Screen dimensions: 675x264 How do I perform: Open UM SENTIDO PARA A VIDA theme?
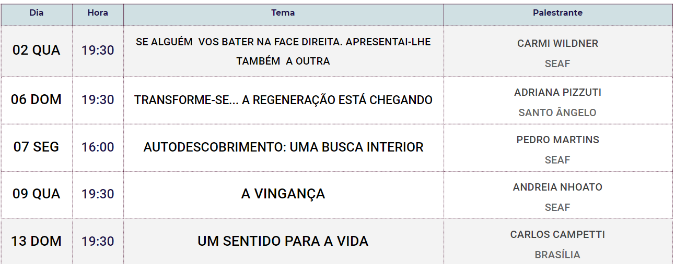click(283, 241)
